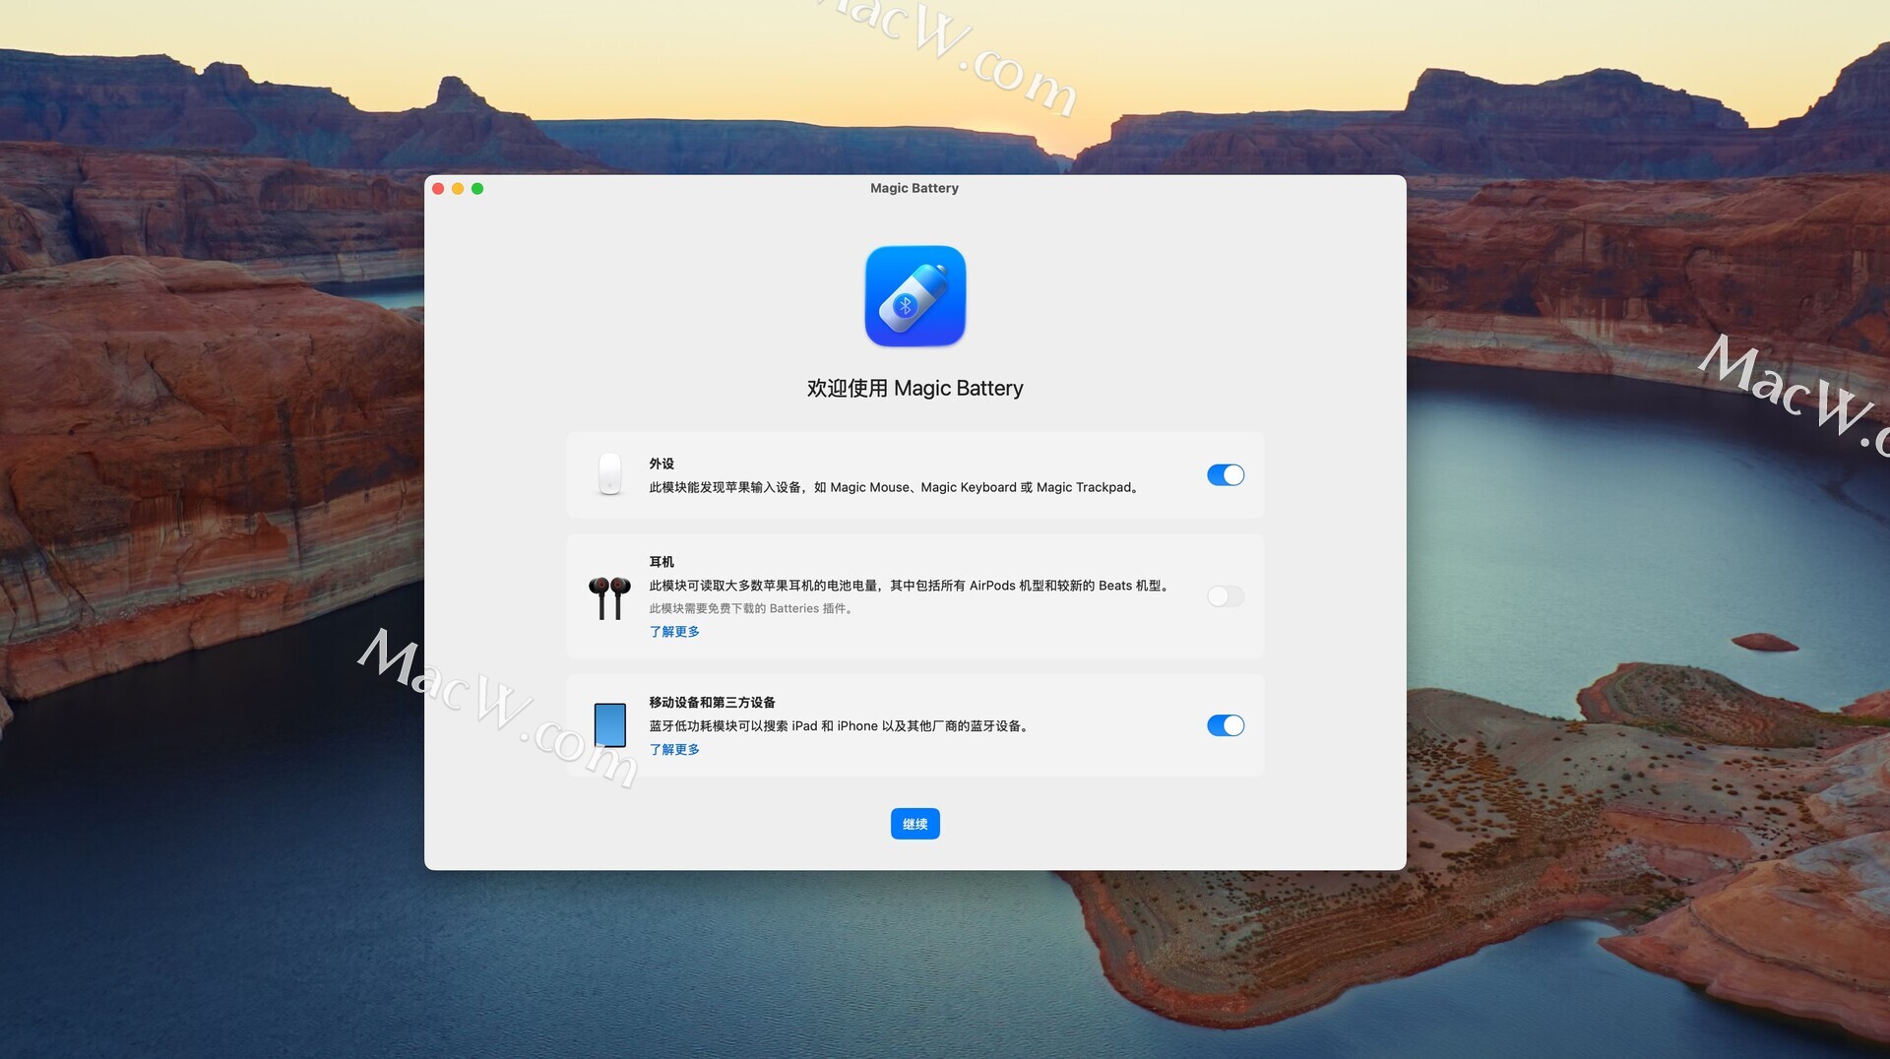Maximize window with the green button
Image resolution: width=1890 pixels, height=1059 pixels.
(477, 189)
